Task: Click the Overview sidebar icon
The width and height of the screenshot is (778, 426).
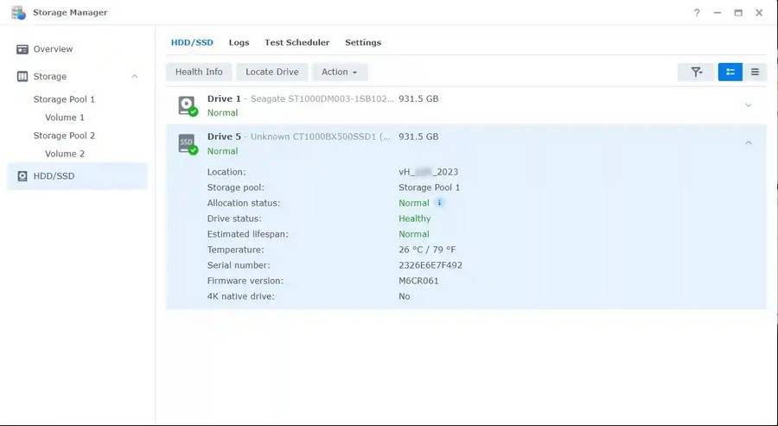Action: coord(22,49)
